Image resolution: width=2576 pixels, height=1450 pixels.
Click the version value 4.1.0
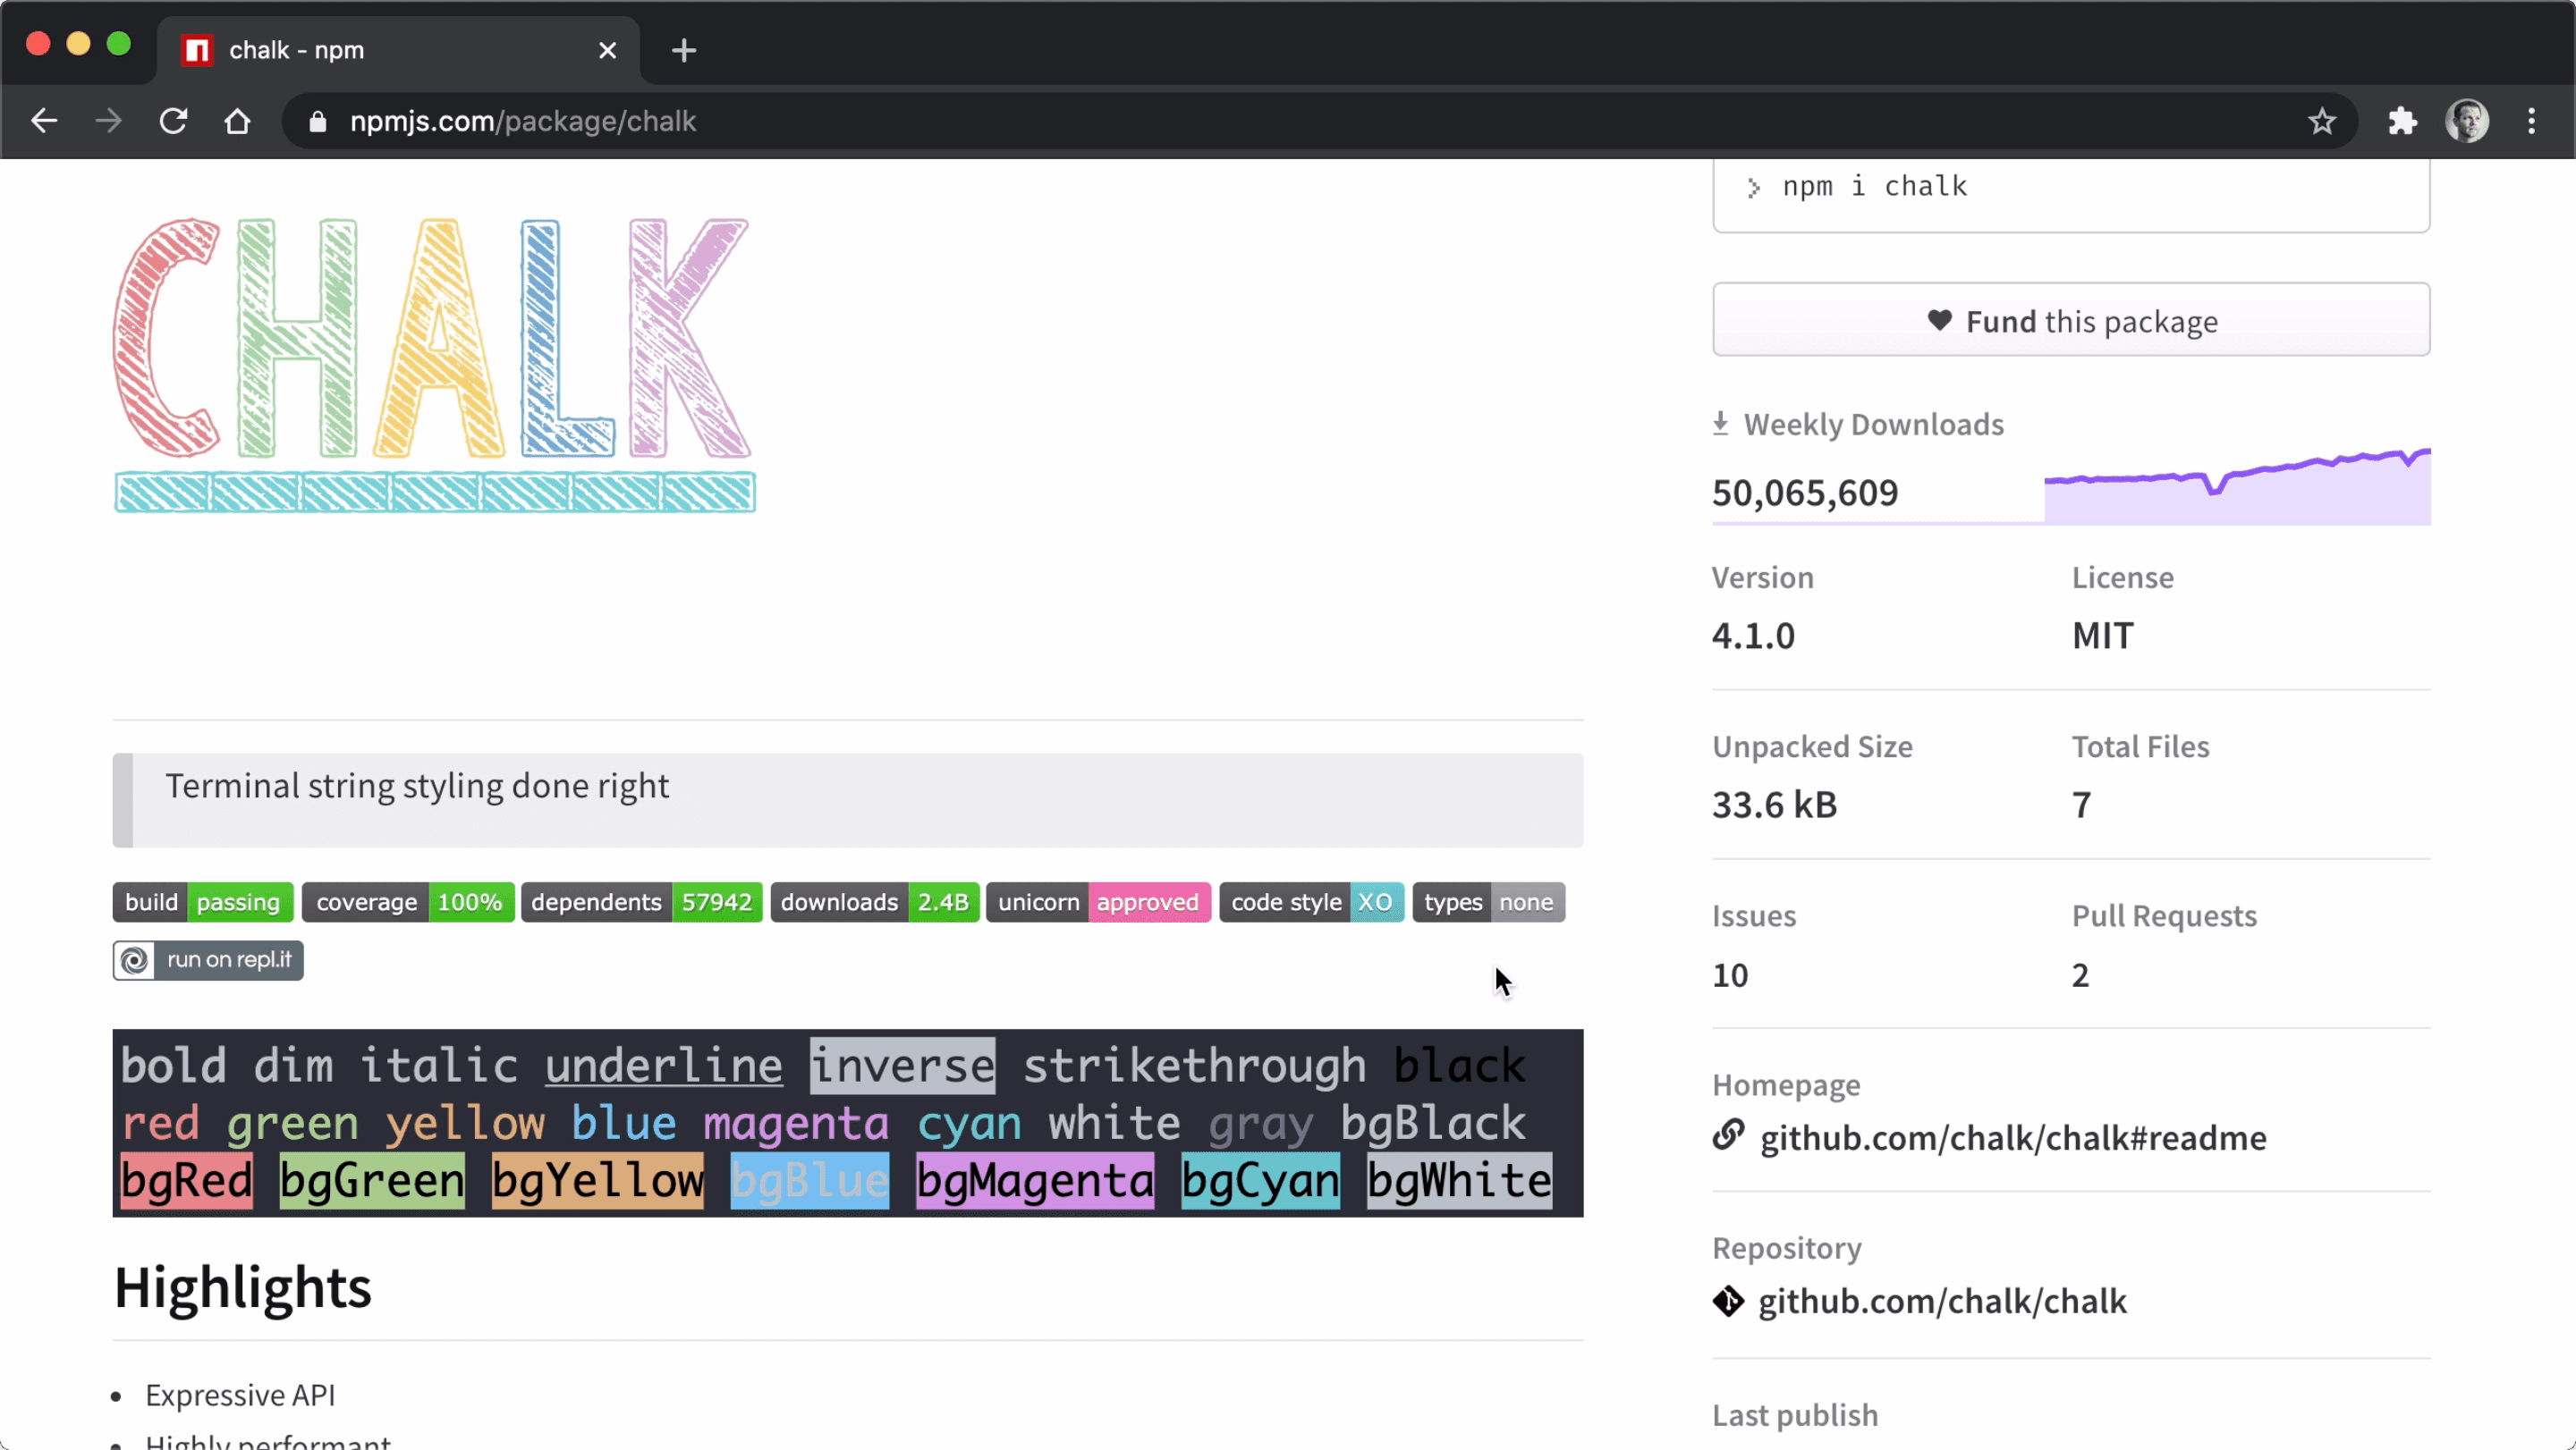tap(1753, 636)
